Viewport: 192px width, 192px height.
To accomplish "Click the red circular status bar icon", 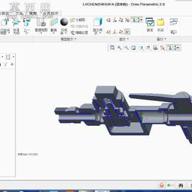I will point(162,185).
